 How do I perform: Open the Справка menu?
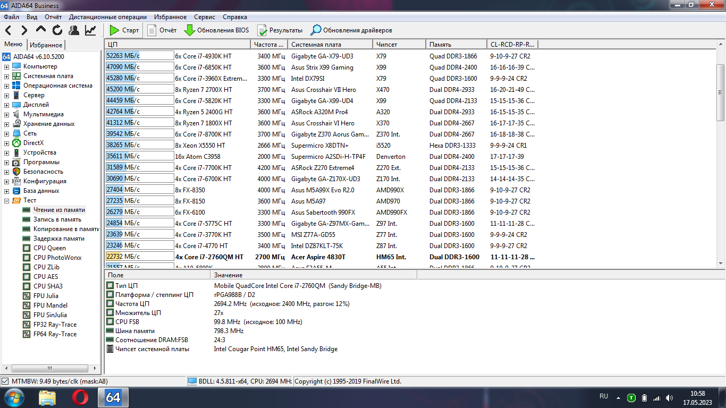tap(235, 17)
